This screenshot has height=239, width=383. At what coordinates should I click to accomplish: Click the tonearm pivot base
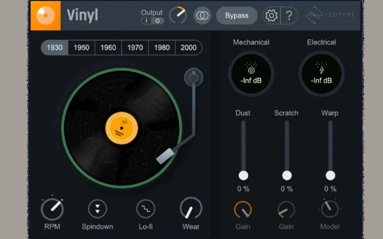coord(194,78)
